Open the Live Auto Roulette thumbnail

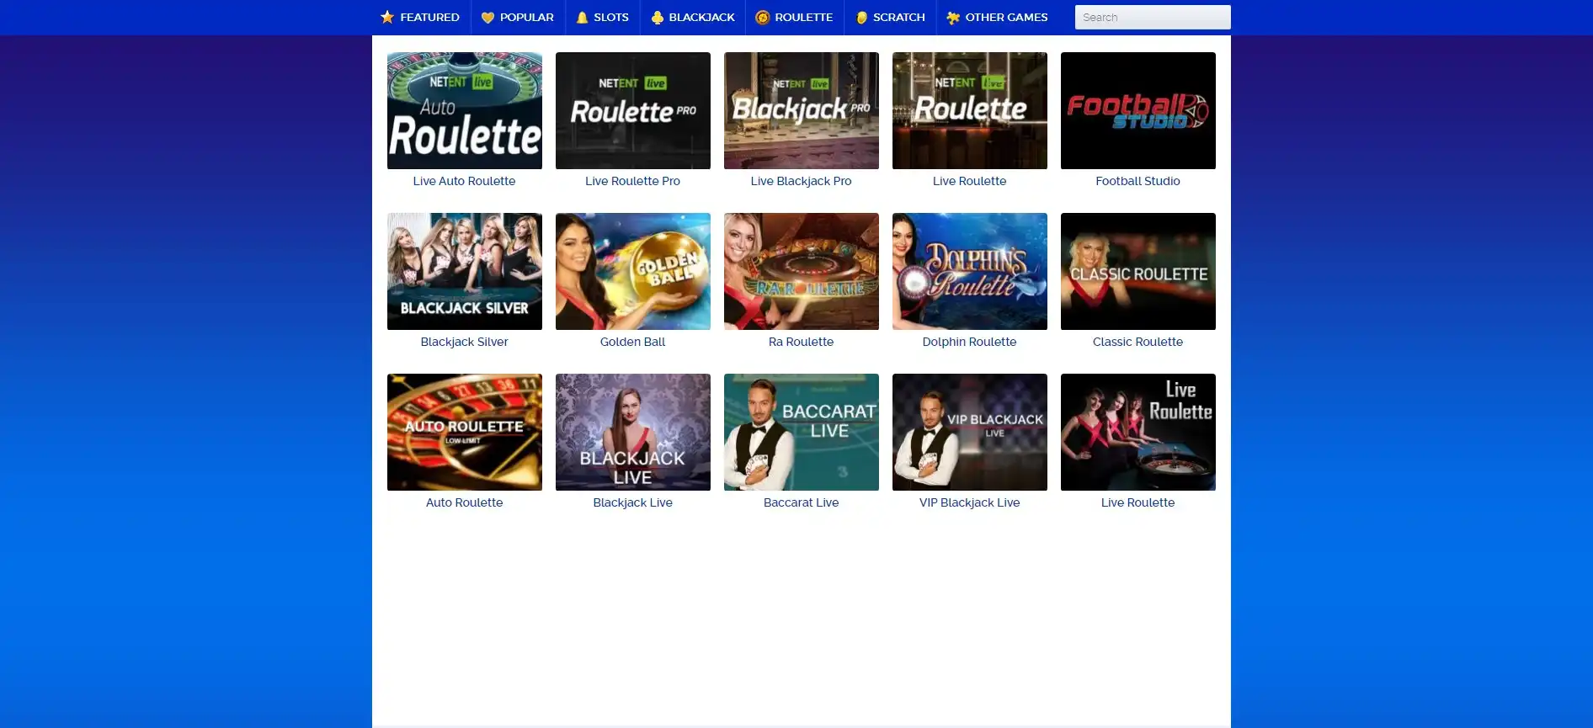point(464,110)
